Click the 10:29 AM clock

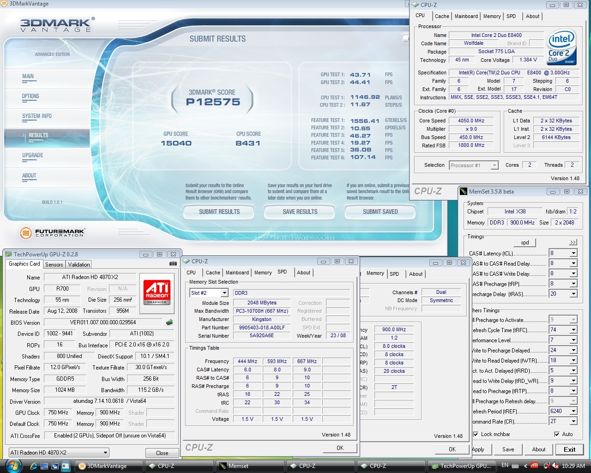(573, 466)
